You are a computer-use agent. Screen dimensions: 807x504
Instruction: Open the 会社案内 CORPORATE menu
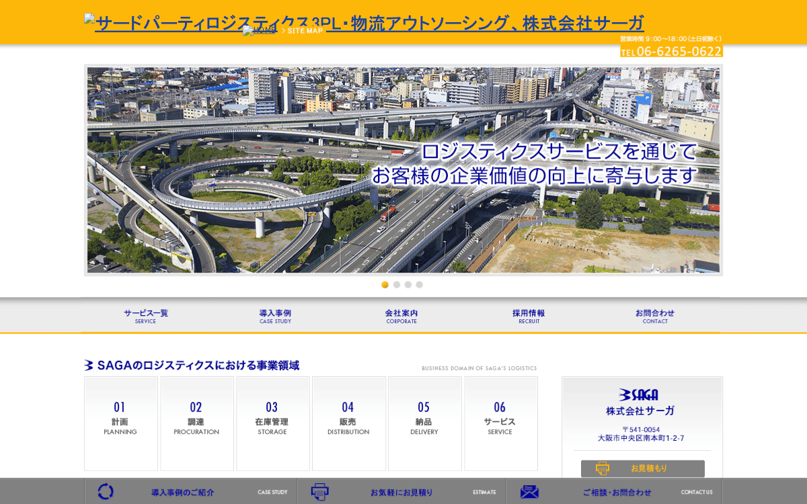coord(401,316)
